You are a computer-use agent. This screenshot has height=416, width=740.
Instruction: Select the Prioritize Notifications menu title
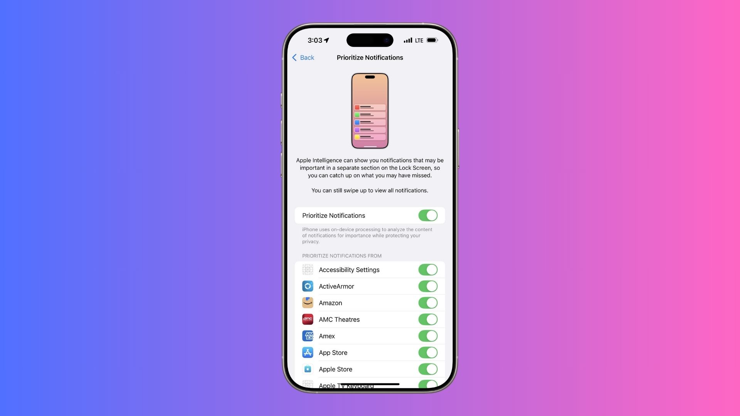click(x=370, y=57)
